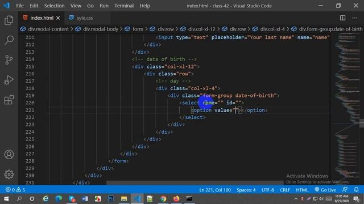Start Go Live server
The image size is (364, 204).
(x=325, y=190)
